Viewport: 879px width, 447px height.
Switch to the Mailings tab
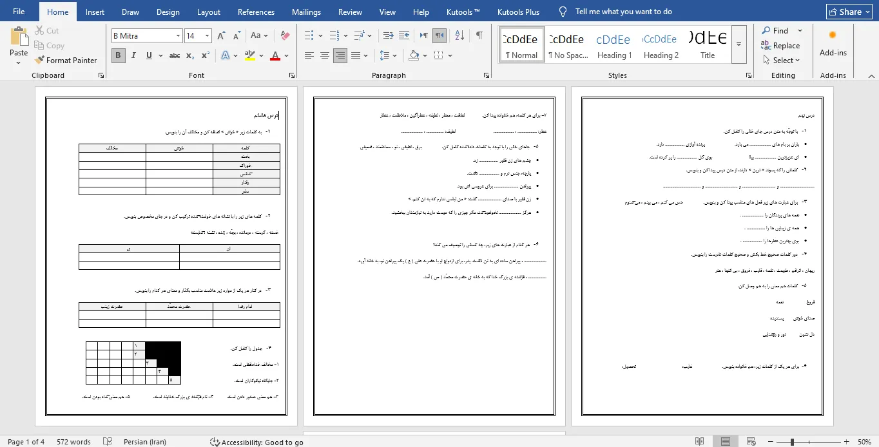306,12
